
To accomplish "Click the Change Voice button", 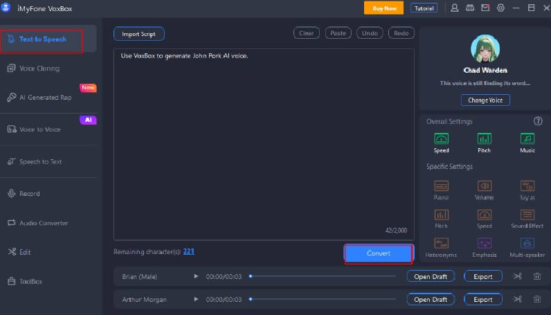I will (485, 100).
